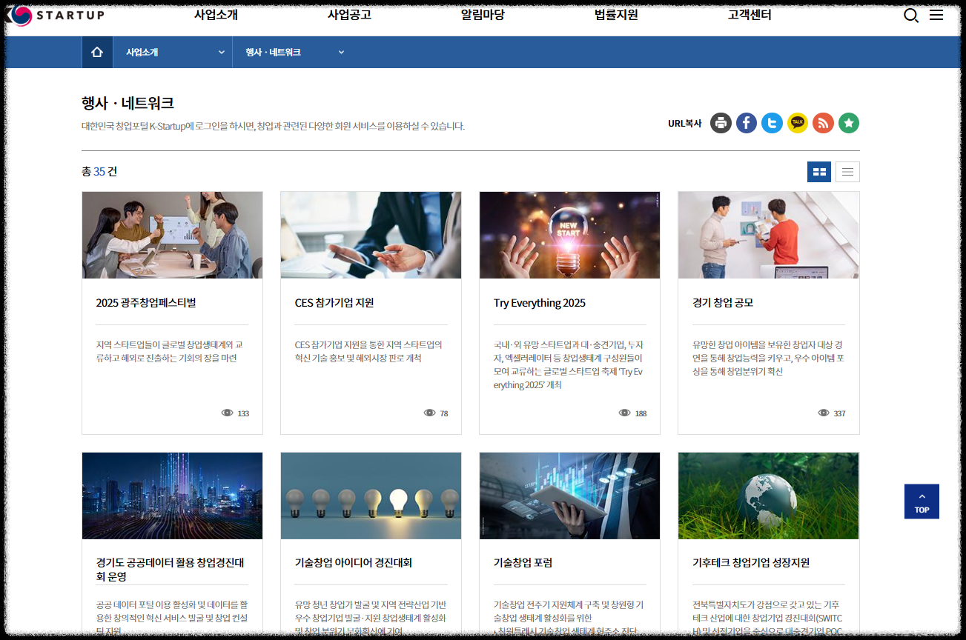Screen dimensions: 966x640
Task: Expand the 사업소개 breadcrumb dropdown
Action: click(172, 52)
